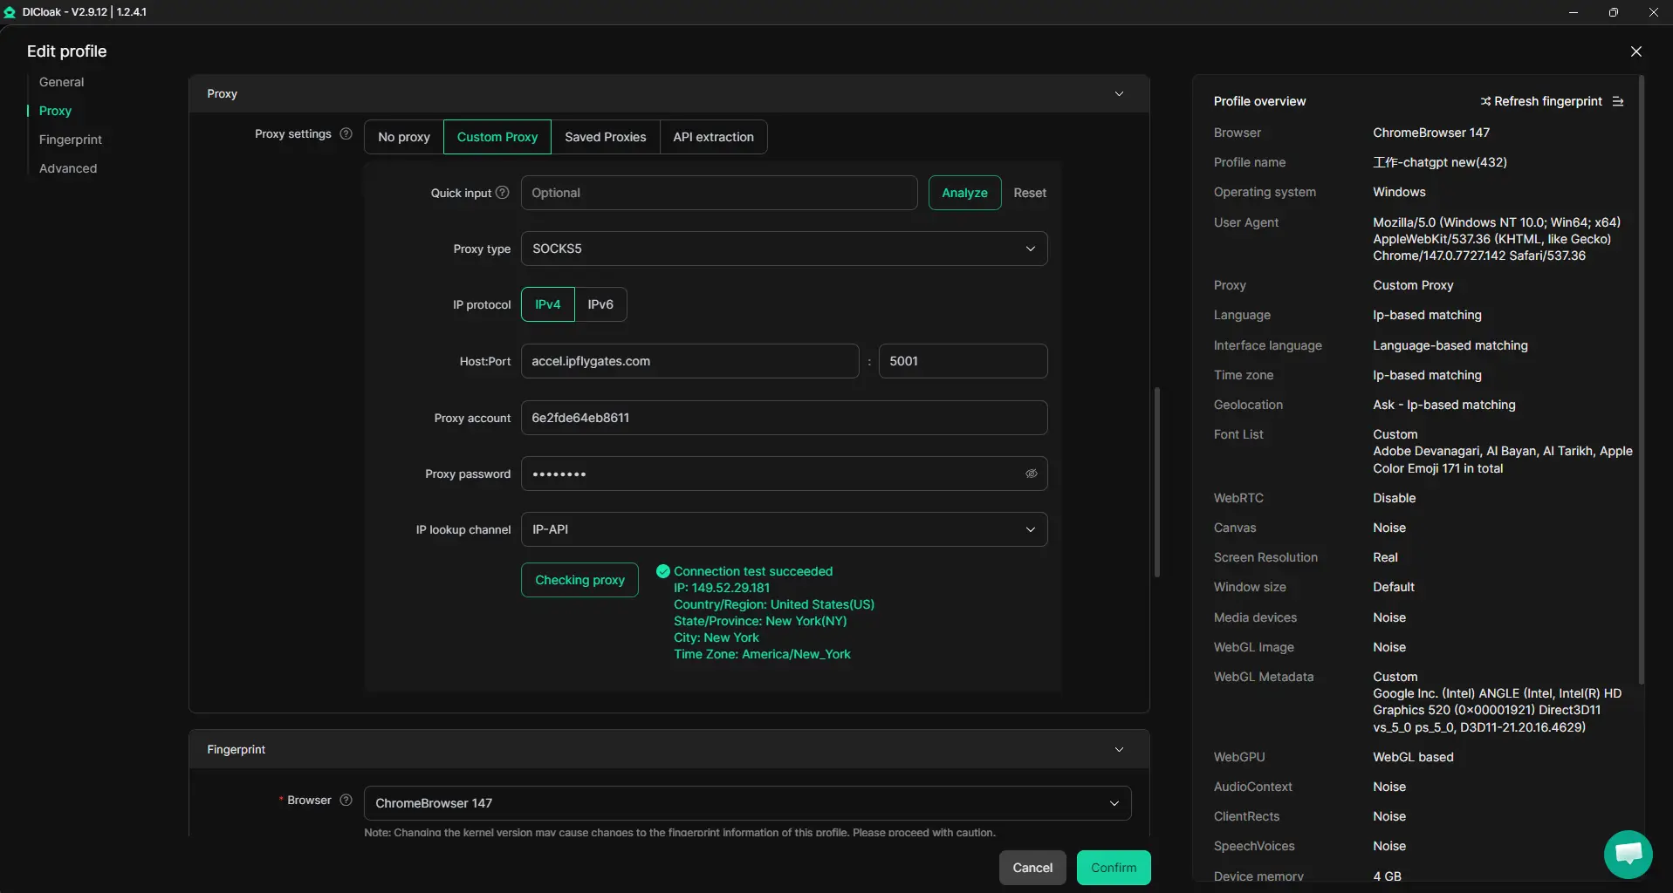Click the Reset link
The height and width of the screenshot is (893, 1673).
1030,193
